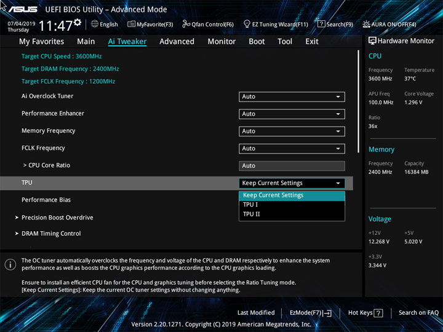Click the +3.3V 3.344 V reading

pyautogui.click(x=377, y=266)
